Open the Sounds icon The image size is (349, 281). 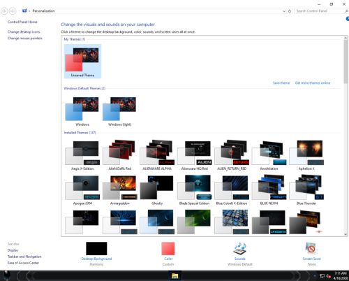[x=240, y=249]
